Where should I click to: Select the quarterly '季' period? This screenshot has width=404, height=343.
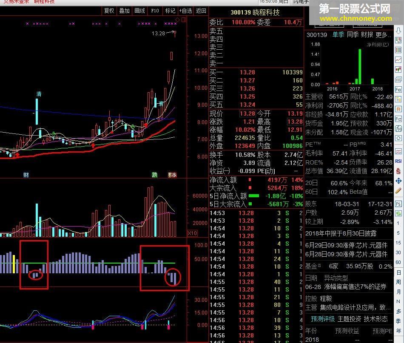(x=398, y=321)
